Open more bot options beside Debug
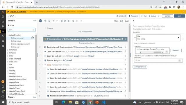The image size is (186, 105). [158, 16]
